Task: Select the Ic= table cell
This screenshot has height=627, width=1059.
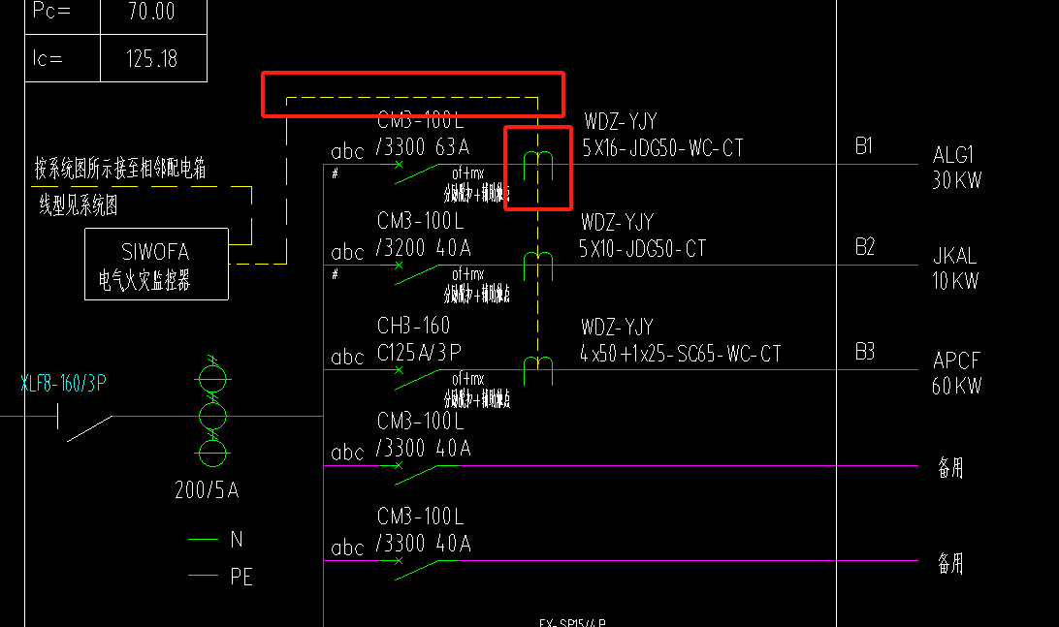Action: pyautogui.click(x=63, y=58)
